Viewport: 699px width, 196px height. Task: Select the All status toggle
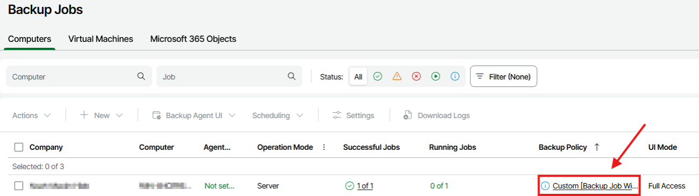pos(358,77)
